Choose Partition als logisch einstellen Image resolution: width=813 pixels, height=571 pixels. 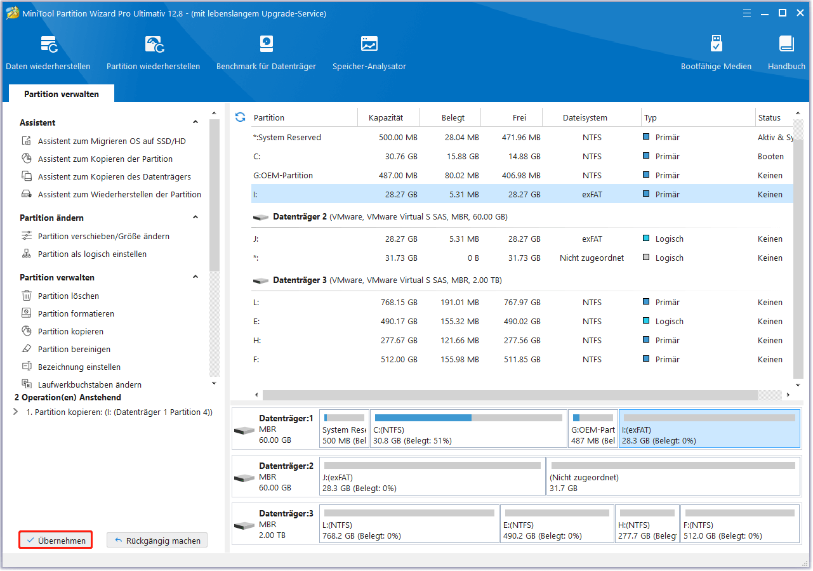coord(92,254)
